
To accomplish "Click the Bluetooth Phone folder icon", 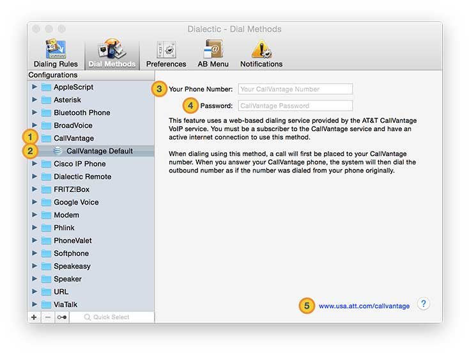I will [x=46, y=113].
